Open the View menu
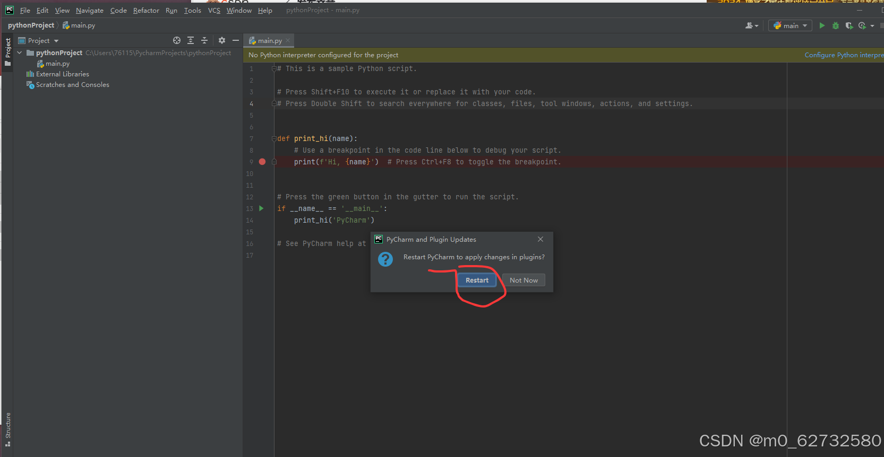Screen dimensions: 884x457 62,10
